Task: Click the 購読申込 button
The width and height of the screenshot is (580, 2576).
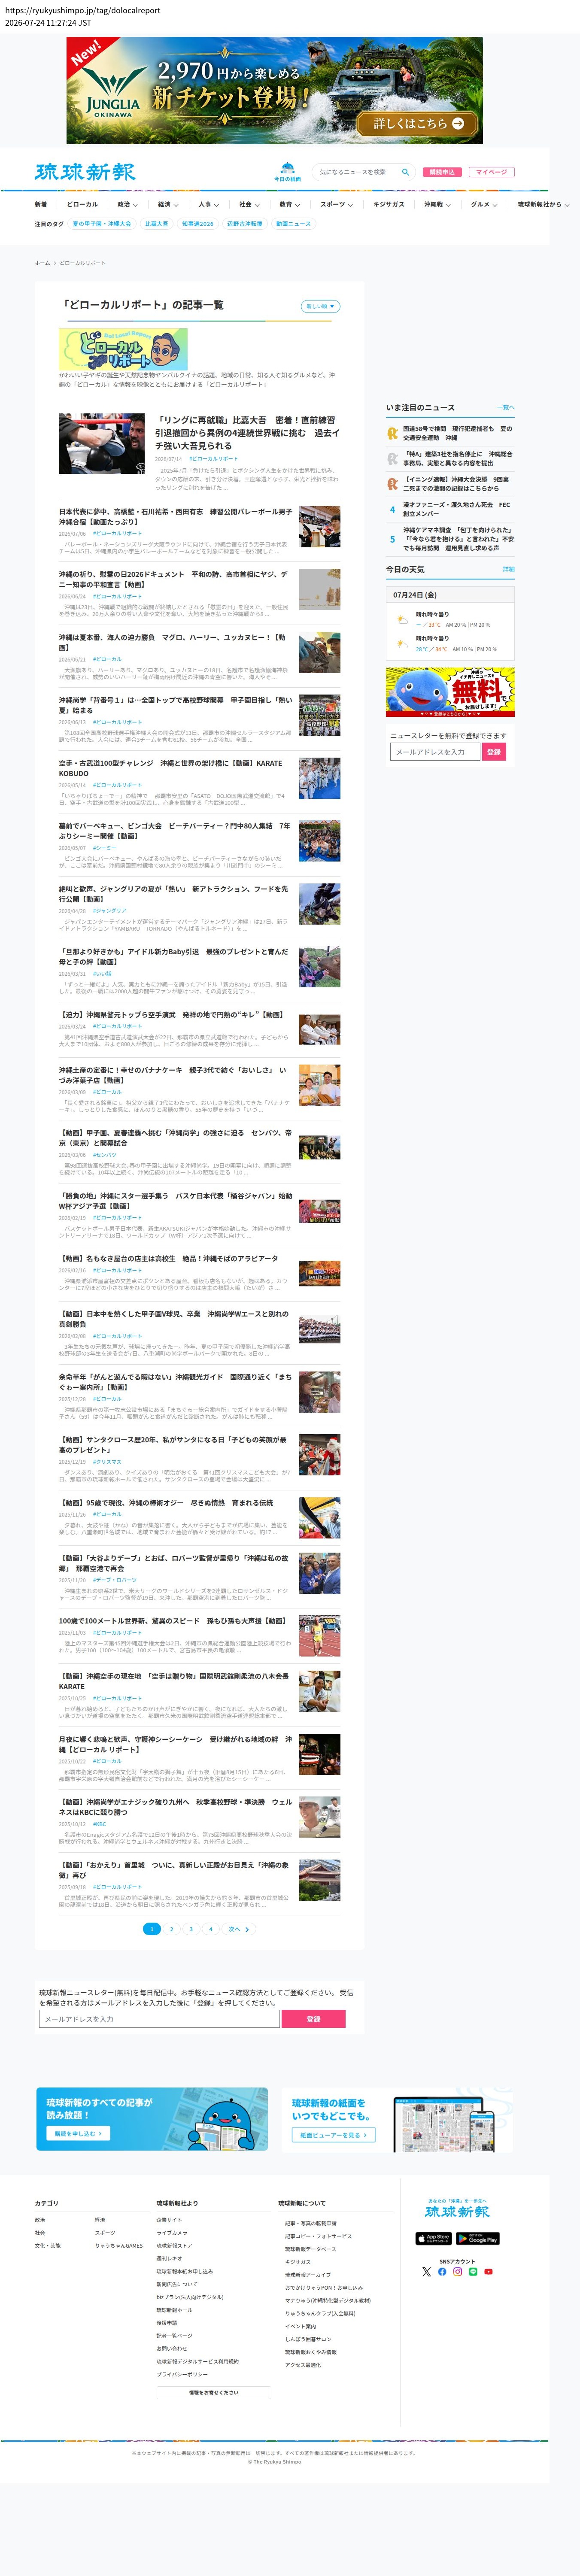Action: coord(442,172)
